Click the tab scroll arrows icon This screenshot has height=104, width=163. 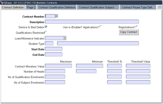[x=159, y=7]
